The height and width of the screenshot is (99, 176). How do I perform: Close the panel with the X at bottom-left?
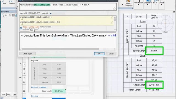tap(2, 98)
